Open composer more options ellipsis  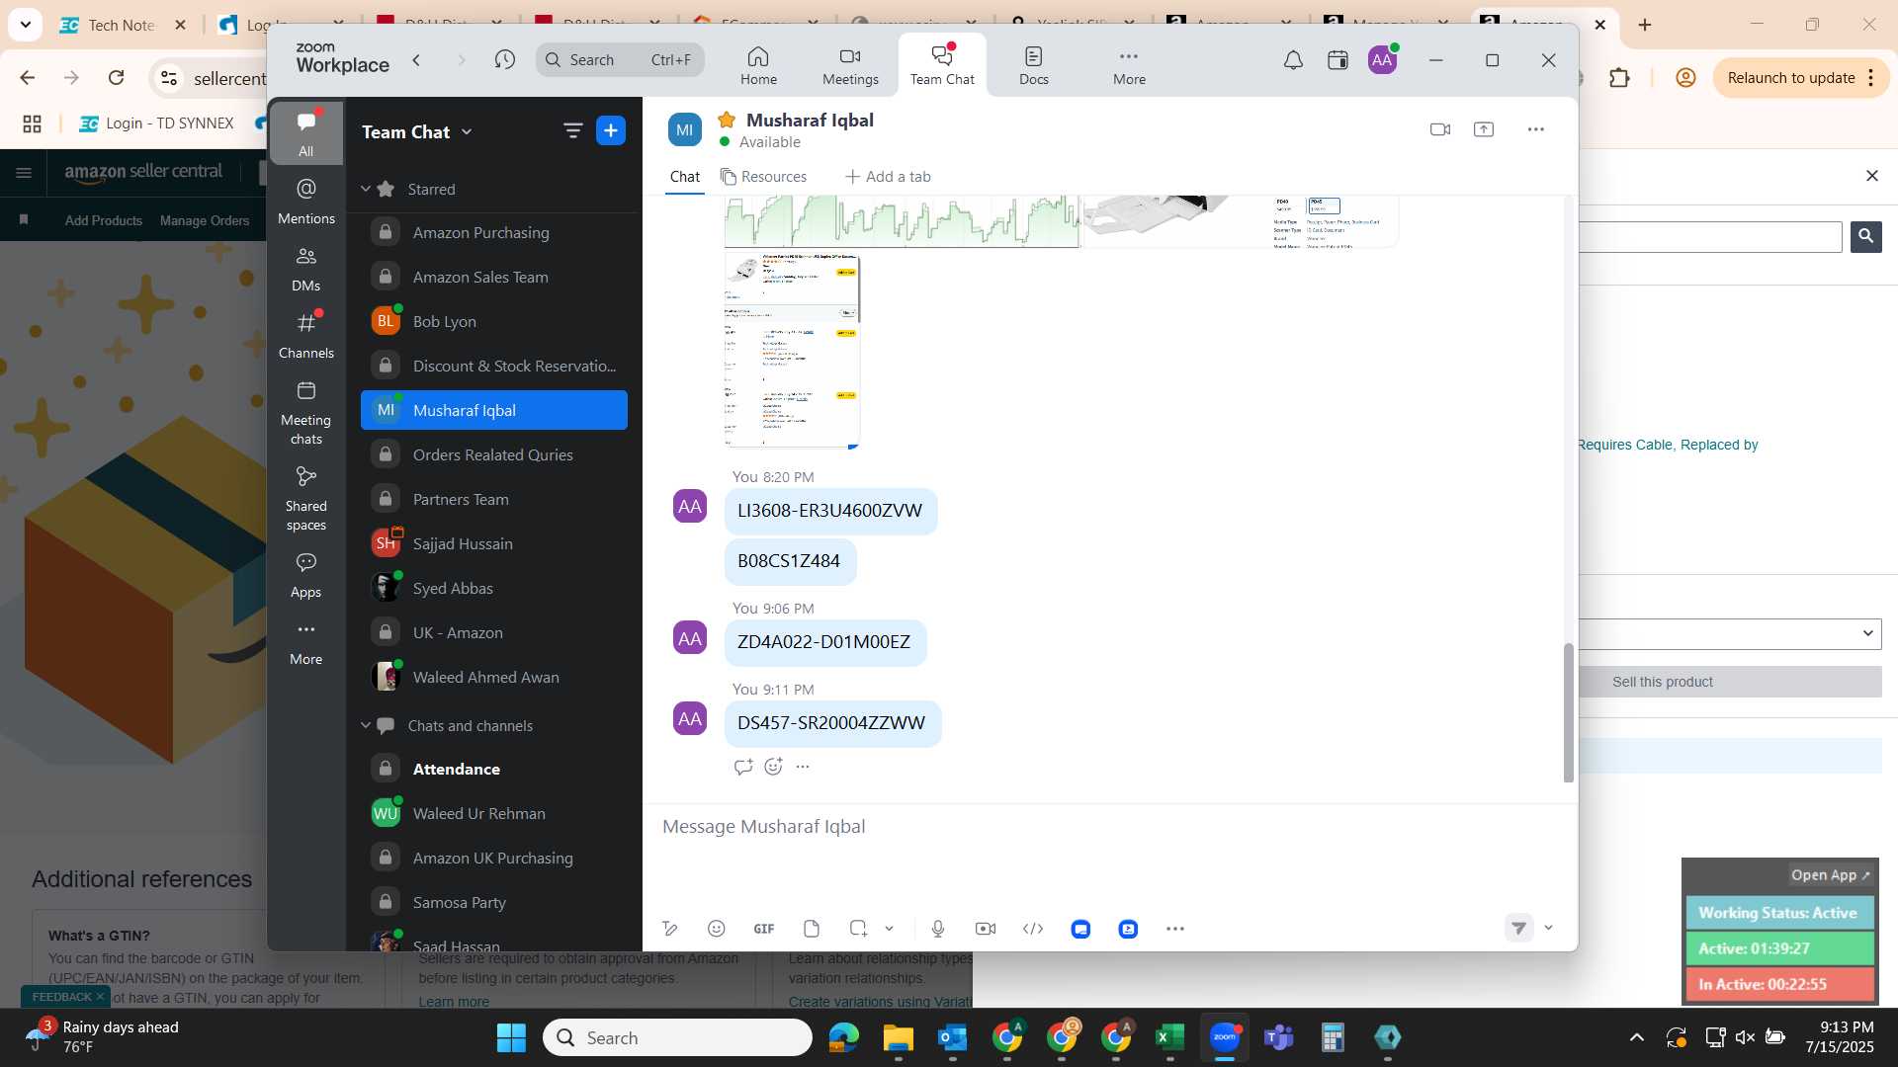point(1175,929)
